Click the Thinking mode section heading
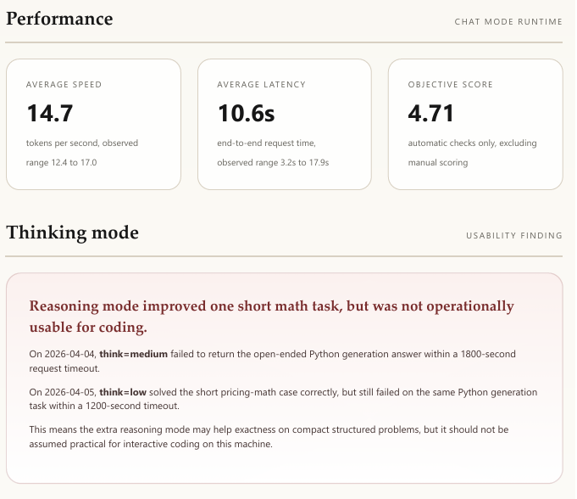This screenshot has width=577, height=499. pyautogui.click(x=72, y=233)
